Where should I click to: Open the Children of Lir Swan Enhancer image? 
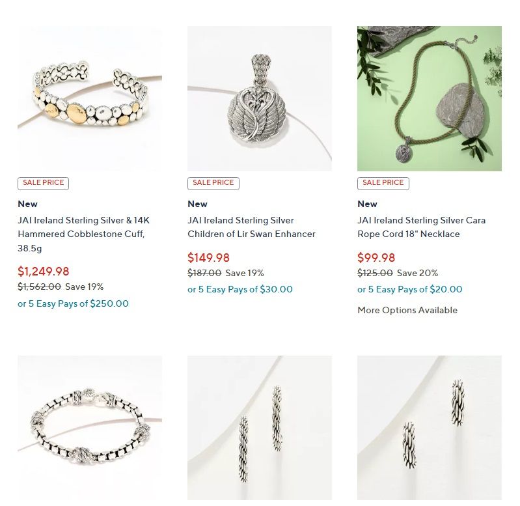coord(260,98)
